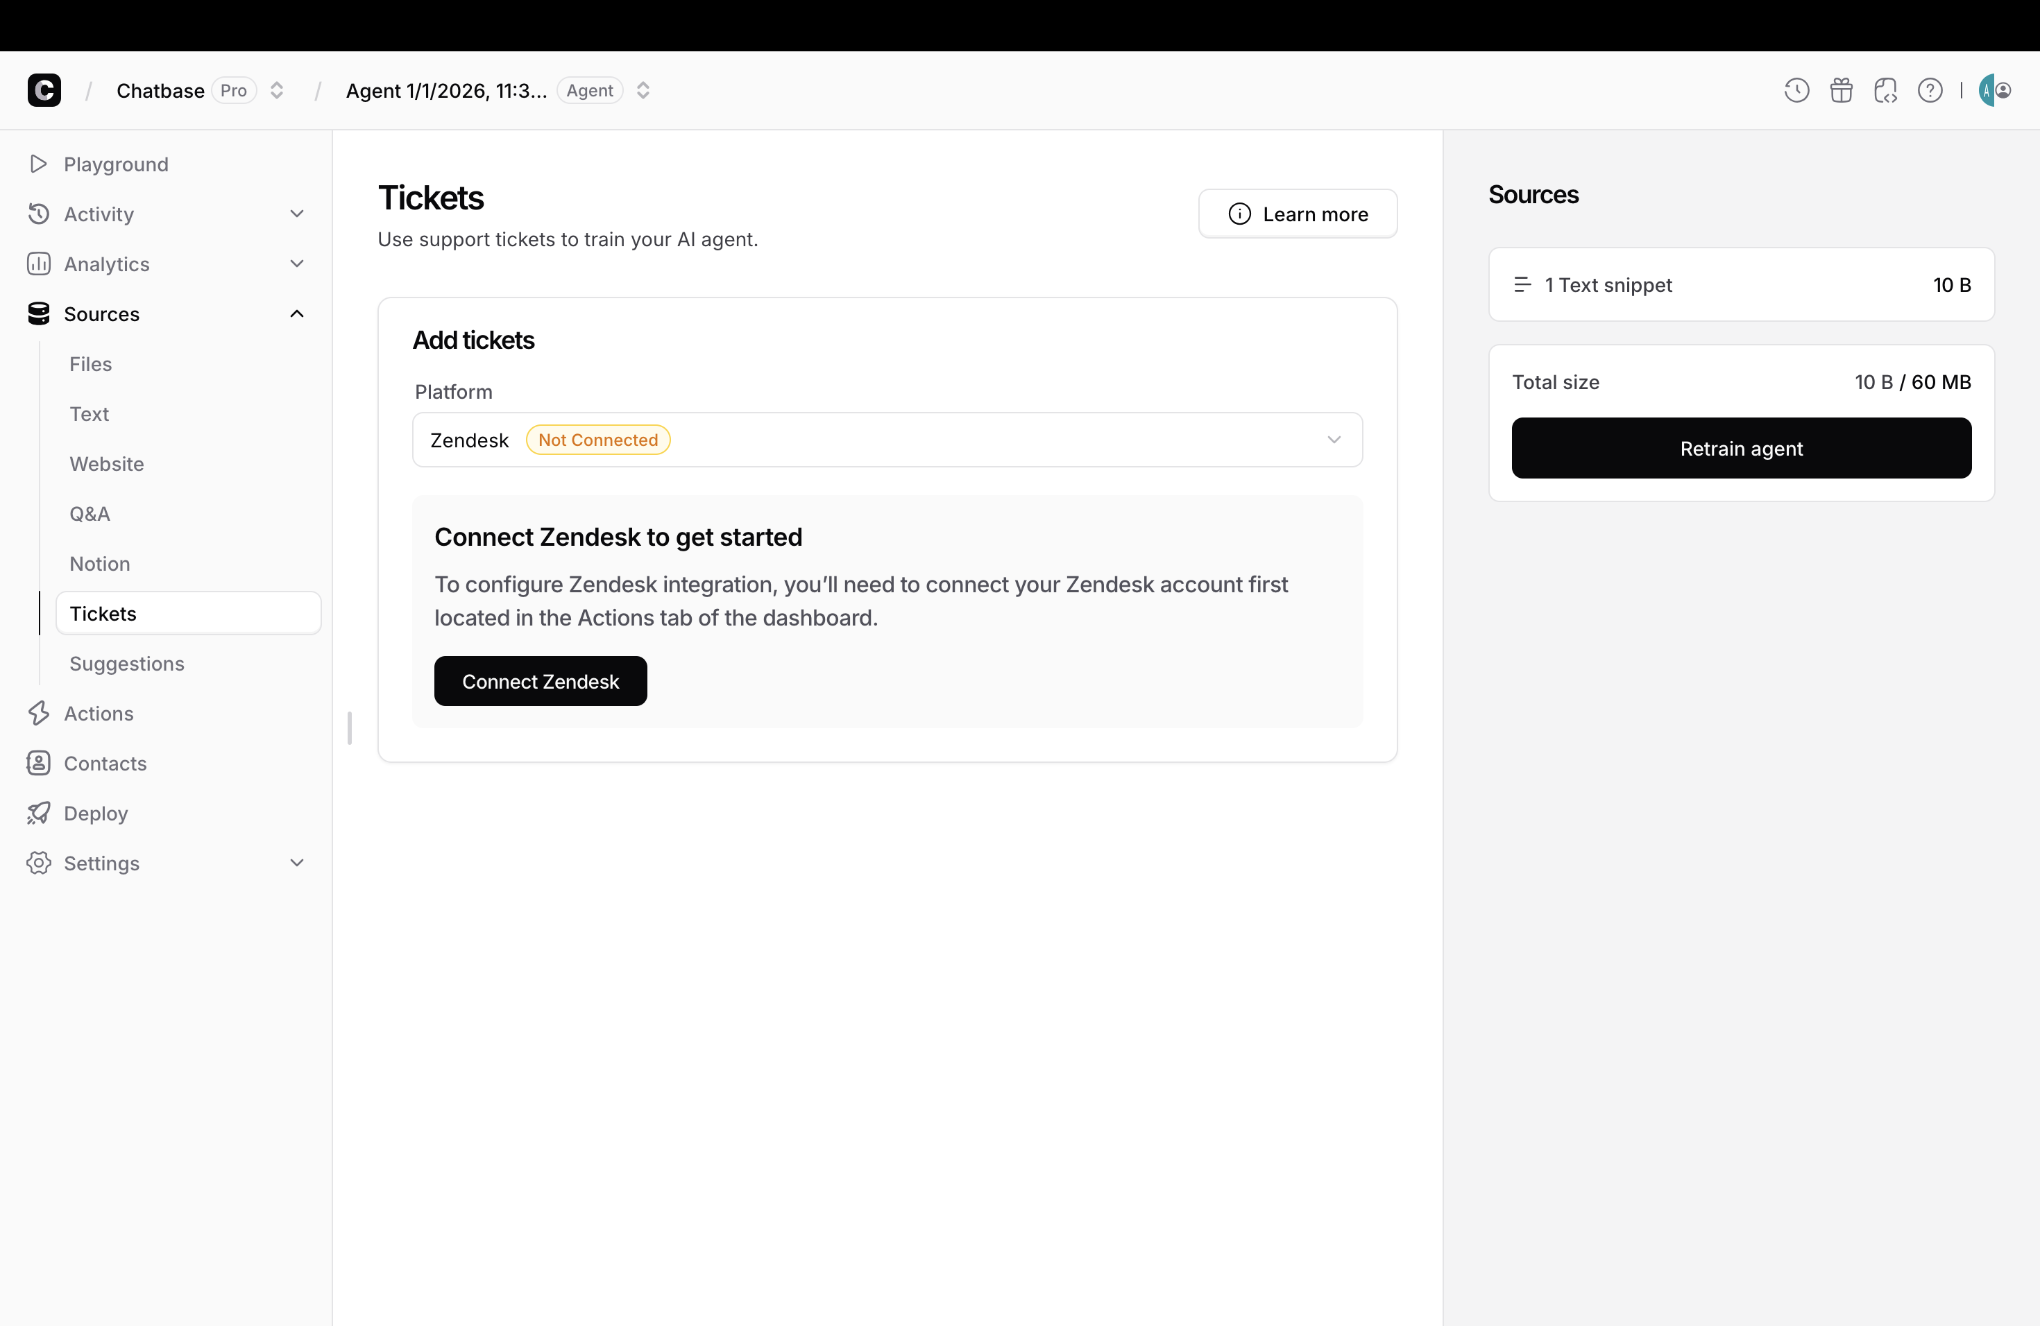Open the history icon in the top bar
This screenshot has height=1326, width=2040.
click(x=1796, y=90)
